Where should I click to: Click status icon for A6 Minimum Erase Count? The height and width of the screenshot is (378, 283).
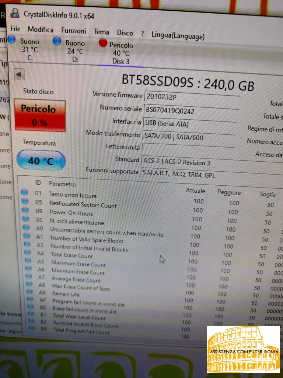(28, 268)
